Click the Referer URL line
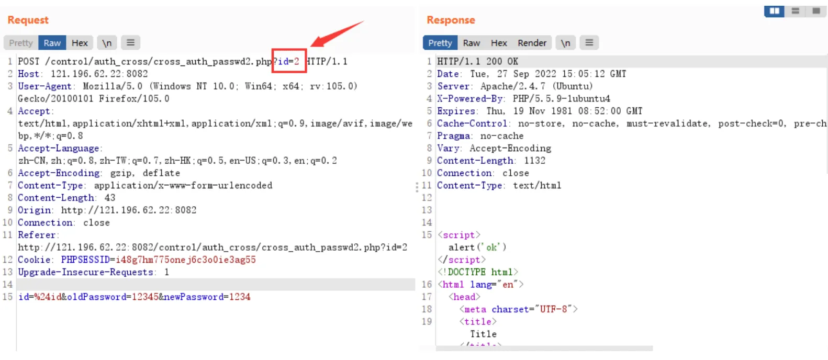The image size is (828, 360). tap(212, 247)
